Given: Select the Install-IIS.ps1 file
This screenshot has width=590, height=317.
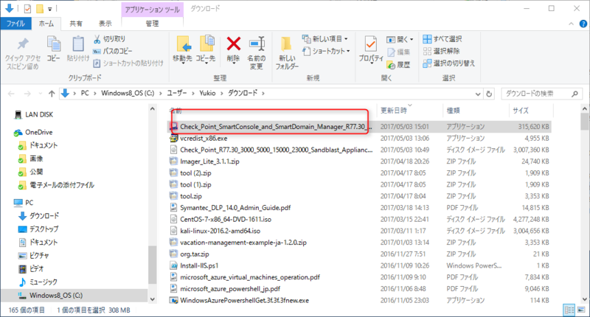Looking at the screenshot, I should tap(199, 265).
